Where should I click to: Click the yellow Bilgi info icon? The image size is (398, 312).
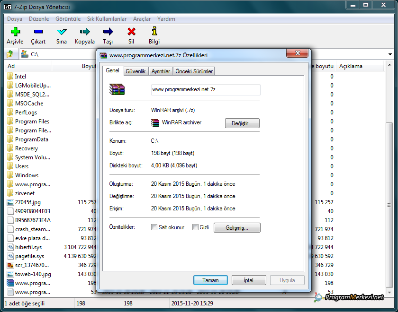154,32
